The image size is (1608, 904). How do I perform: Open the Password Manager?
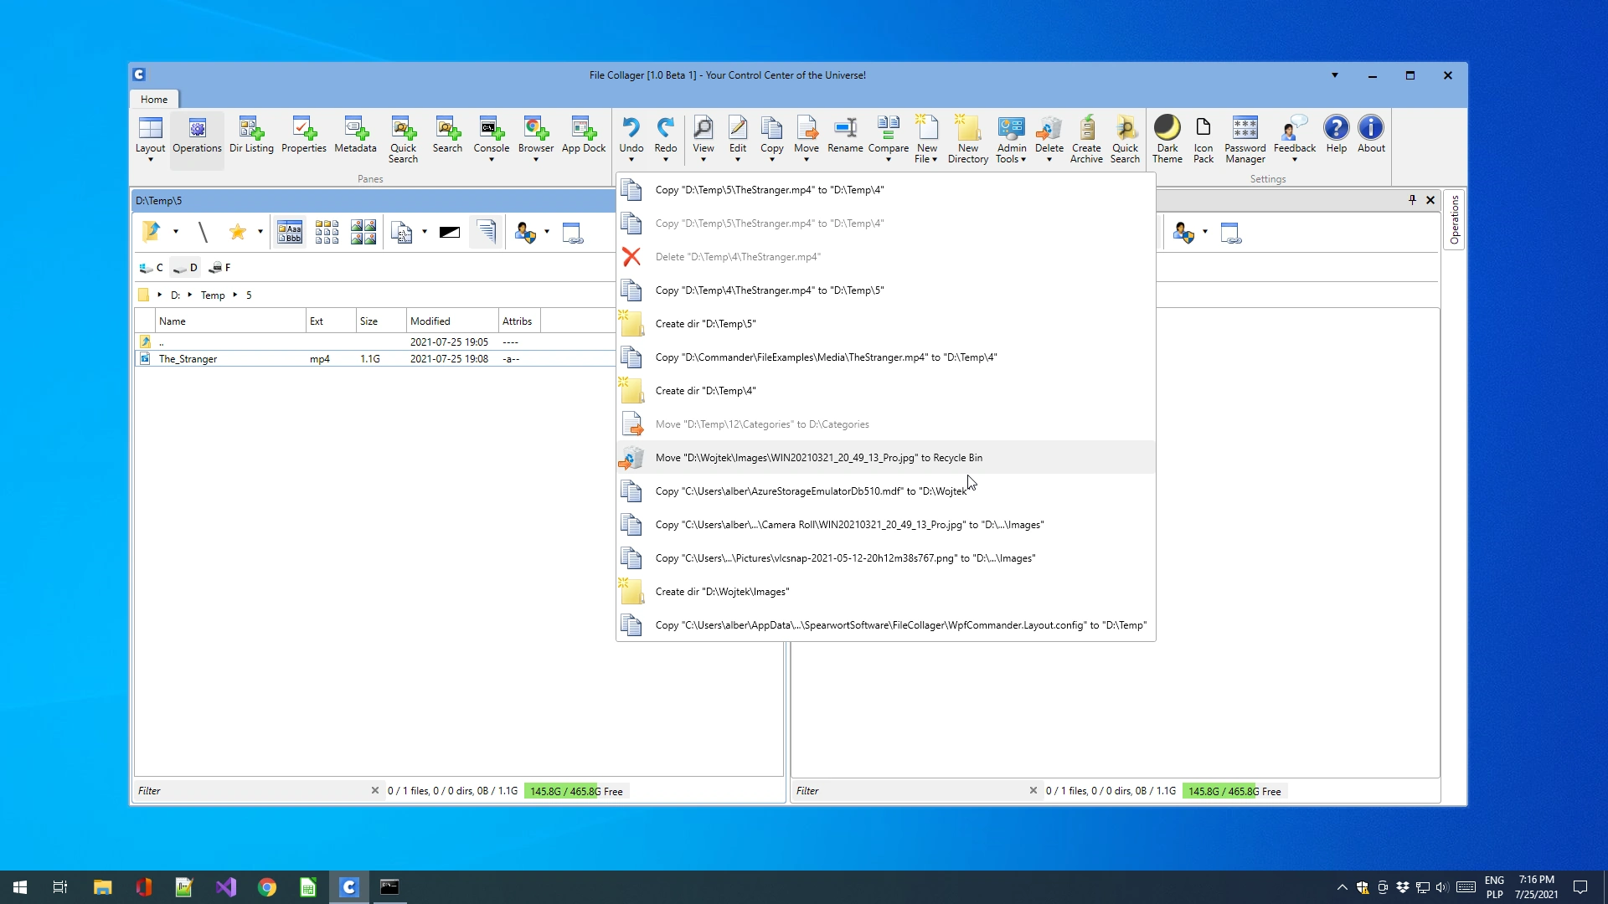coord(1245,138)
